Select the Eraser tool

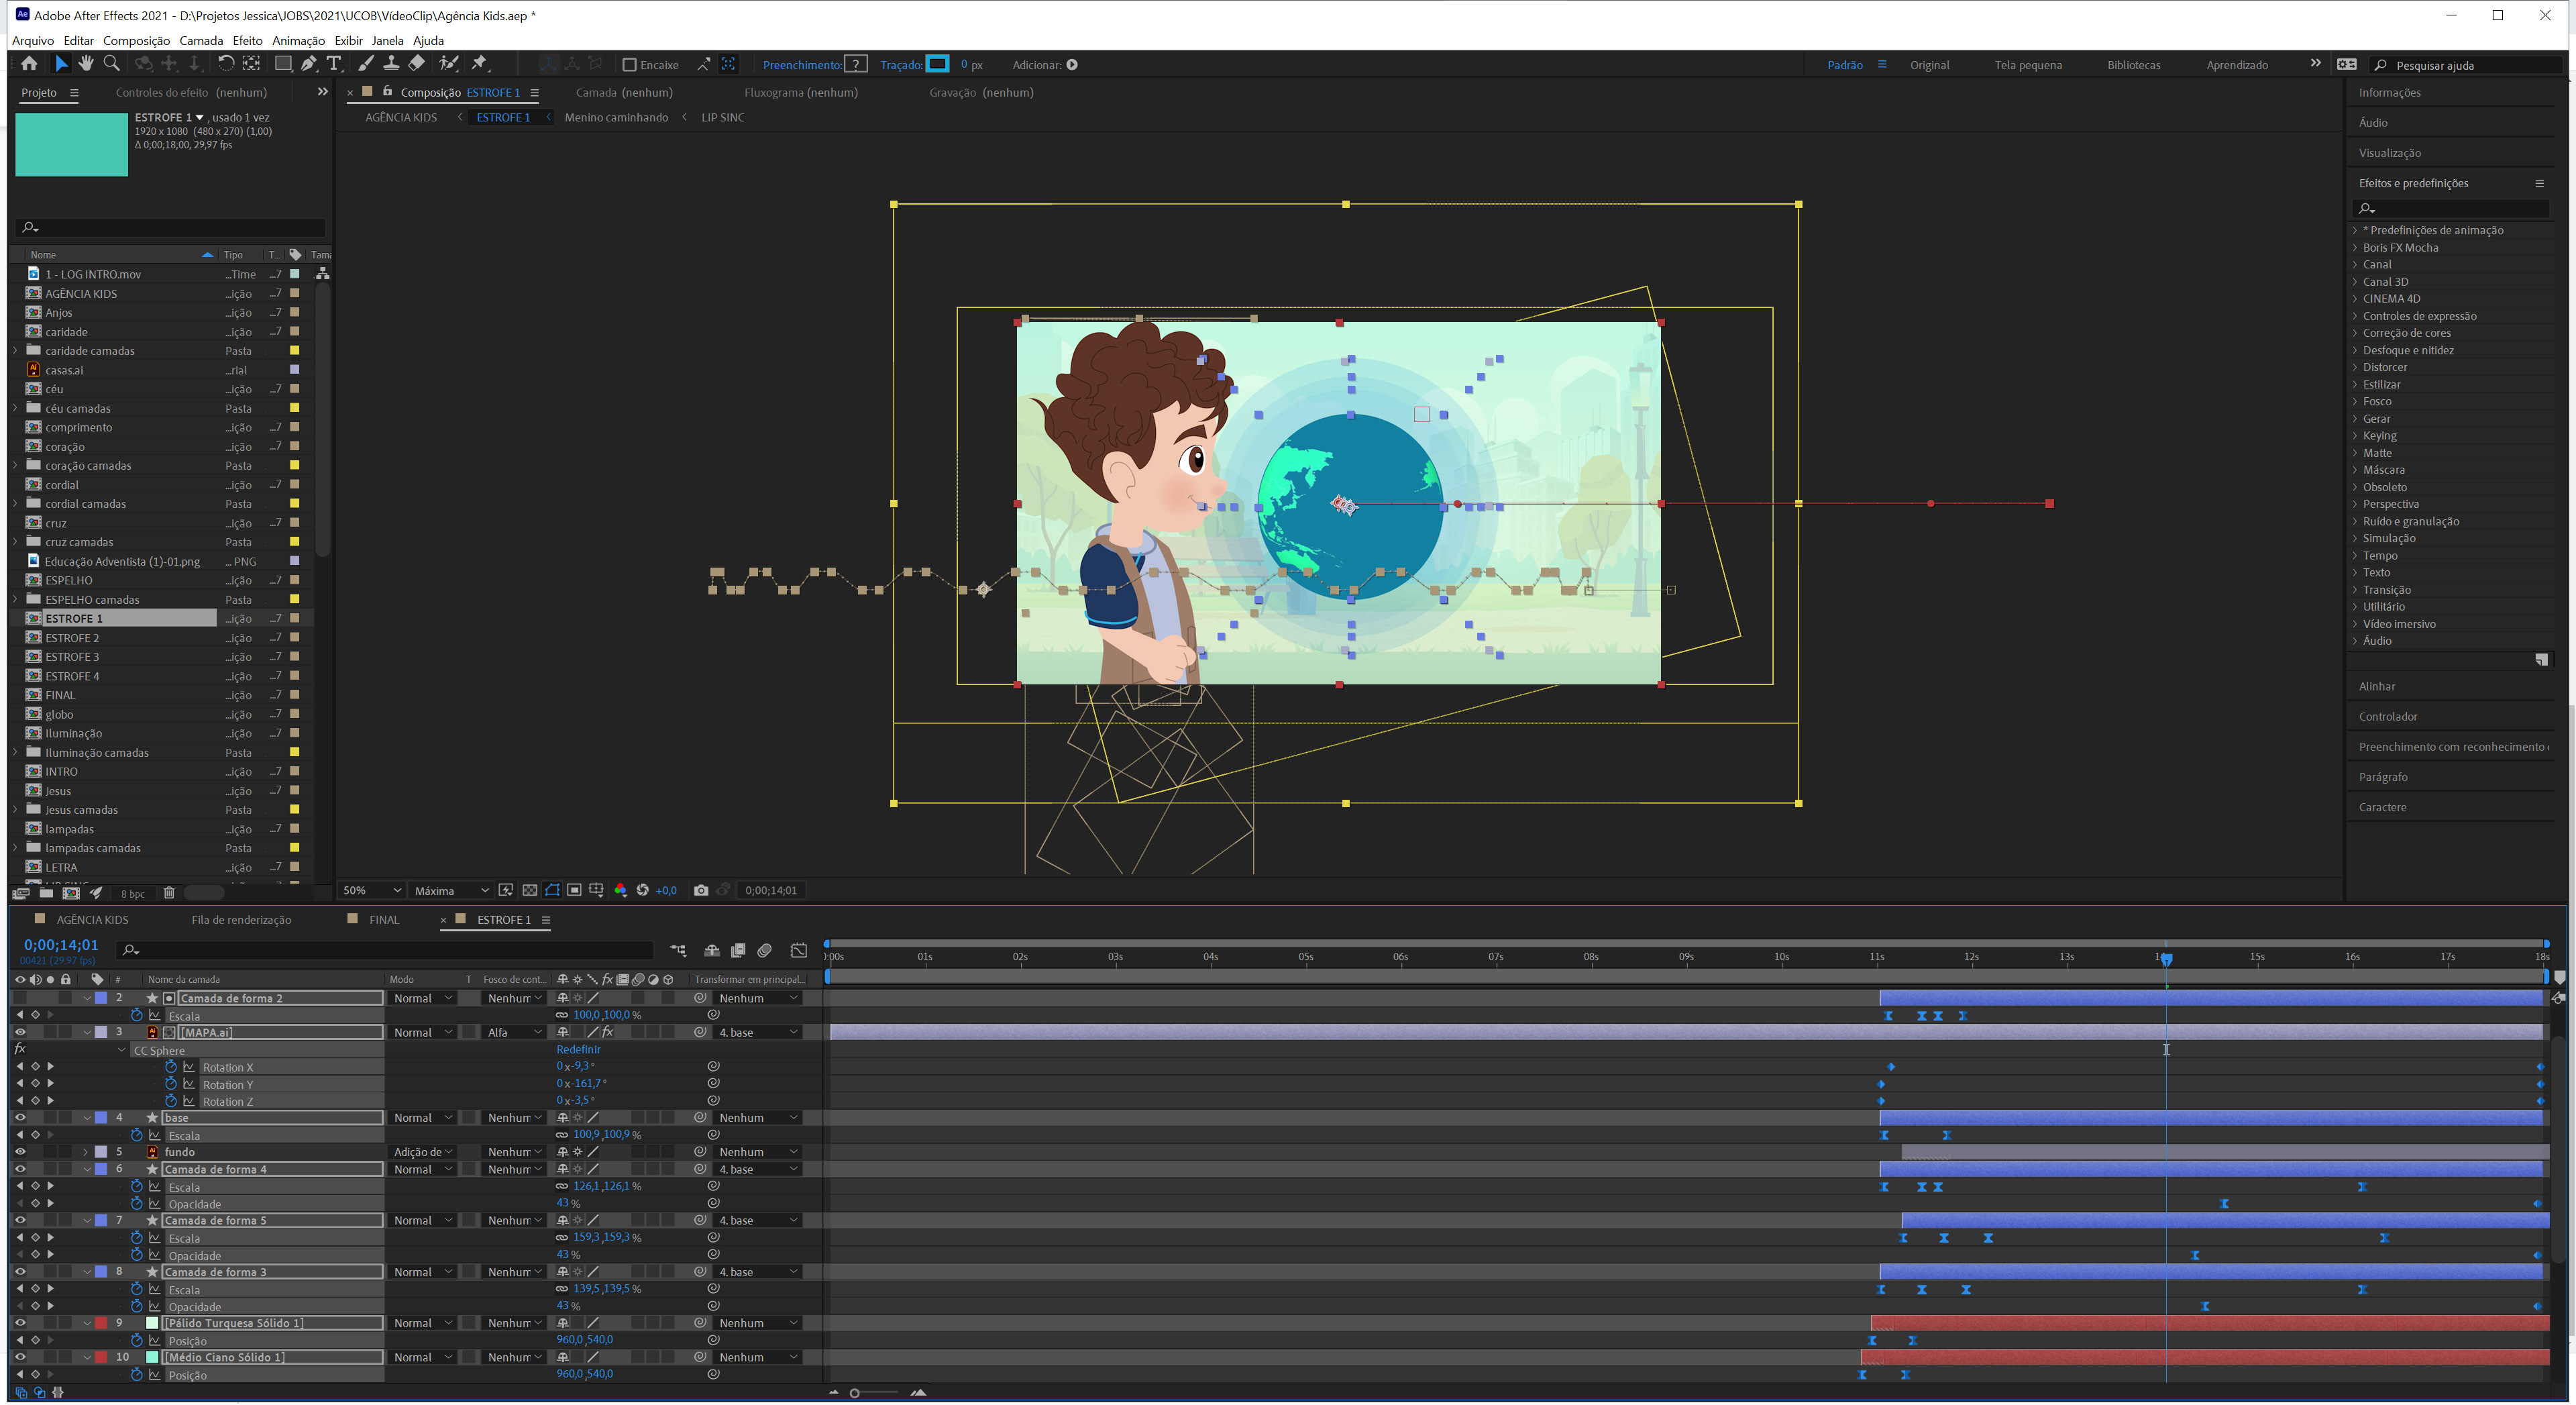pyautogui.click(x=417, y=64)
